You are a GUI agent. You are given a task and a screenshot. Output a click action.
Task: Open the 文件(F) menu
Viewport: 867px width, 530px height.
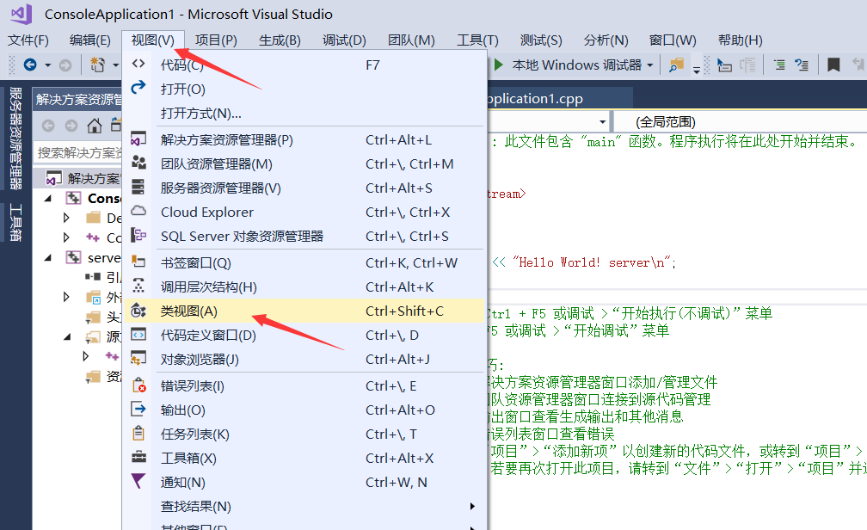click(x=28, y=40)
